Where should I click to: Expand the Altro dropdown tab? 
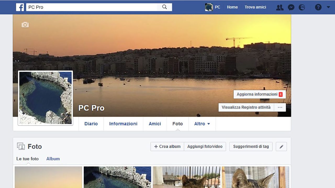202,124
